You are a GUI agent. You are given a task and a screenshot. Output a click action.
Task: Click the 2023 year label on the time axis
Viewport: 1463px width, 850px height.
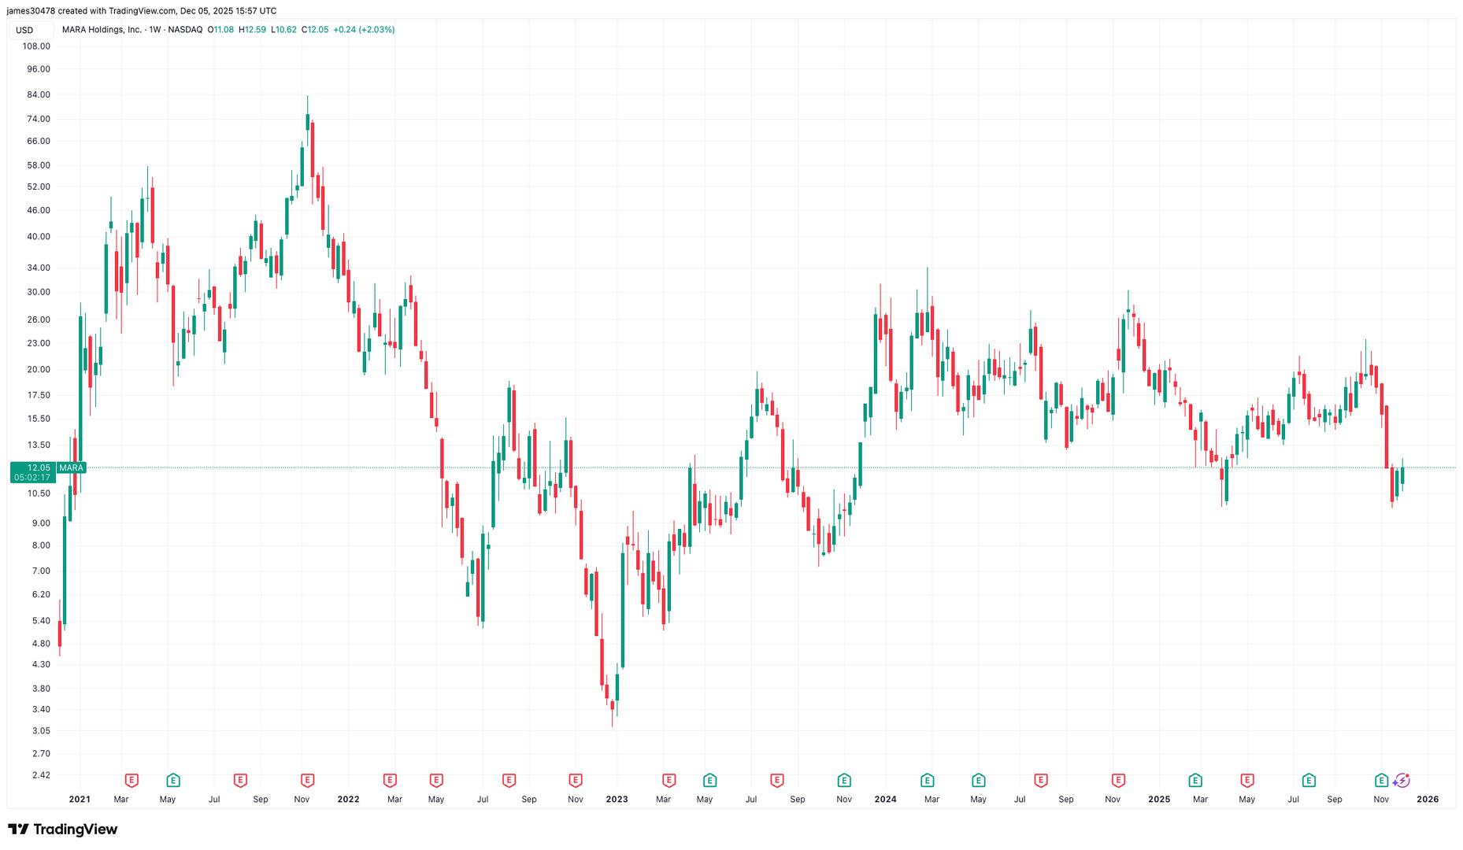point(617,799)
